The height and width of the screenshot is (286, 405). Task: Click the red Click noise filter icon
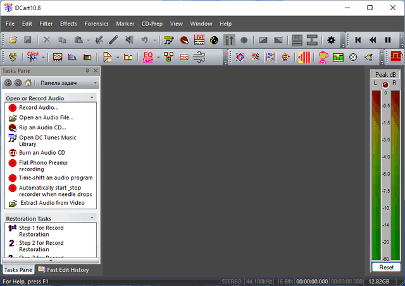pos(33,56)
